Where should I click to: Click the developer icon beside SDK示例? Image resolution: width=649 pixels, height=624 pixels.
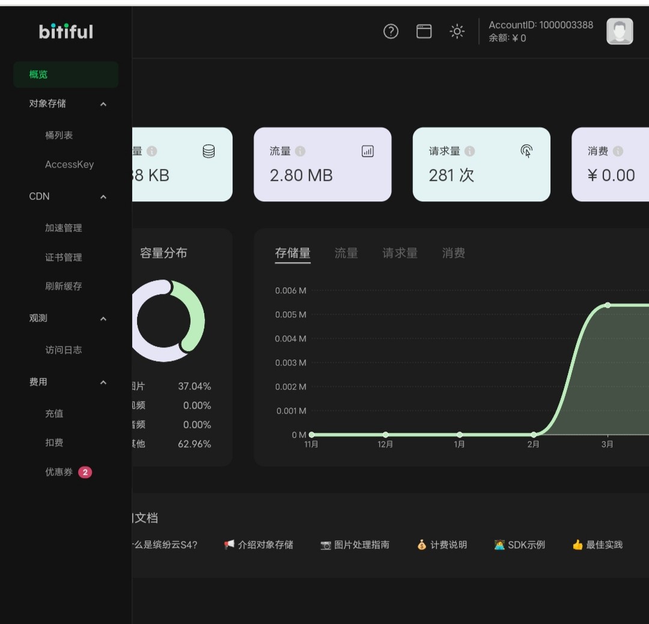499,545
